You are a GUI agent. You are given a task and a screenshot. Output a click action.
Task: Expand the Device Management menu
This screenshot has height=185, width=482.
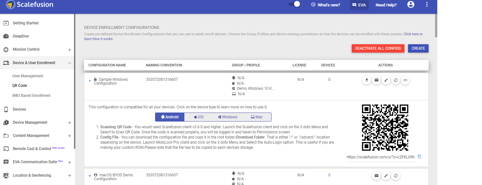(x=70, y=122)
